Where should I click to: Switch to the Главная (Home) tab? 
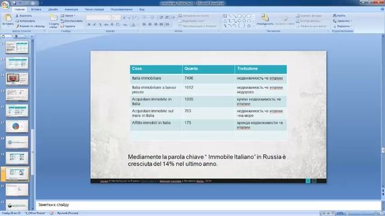pos(19,10)
